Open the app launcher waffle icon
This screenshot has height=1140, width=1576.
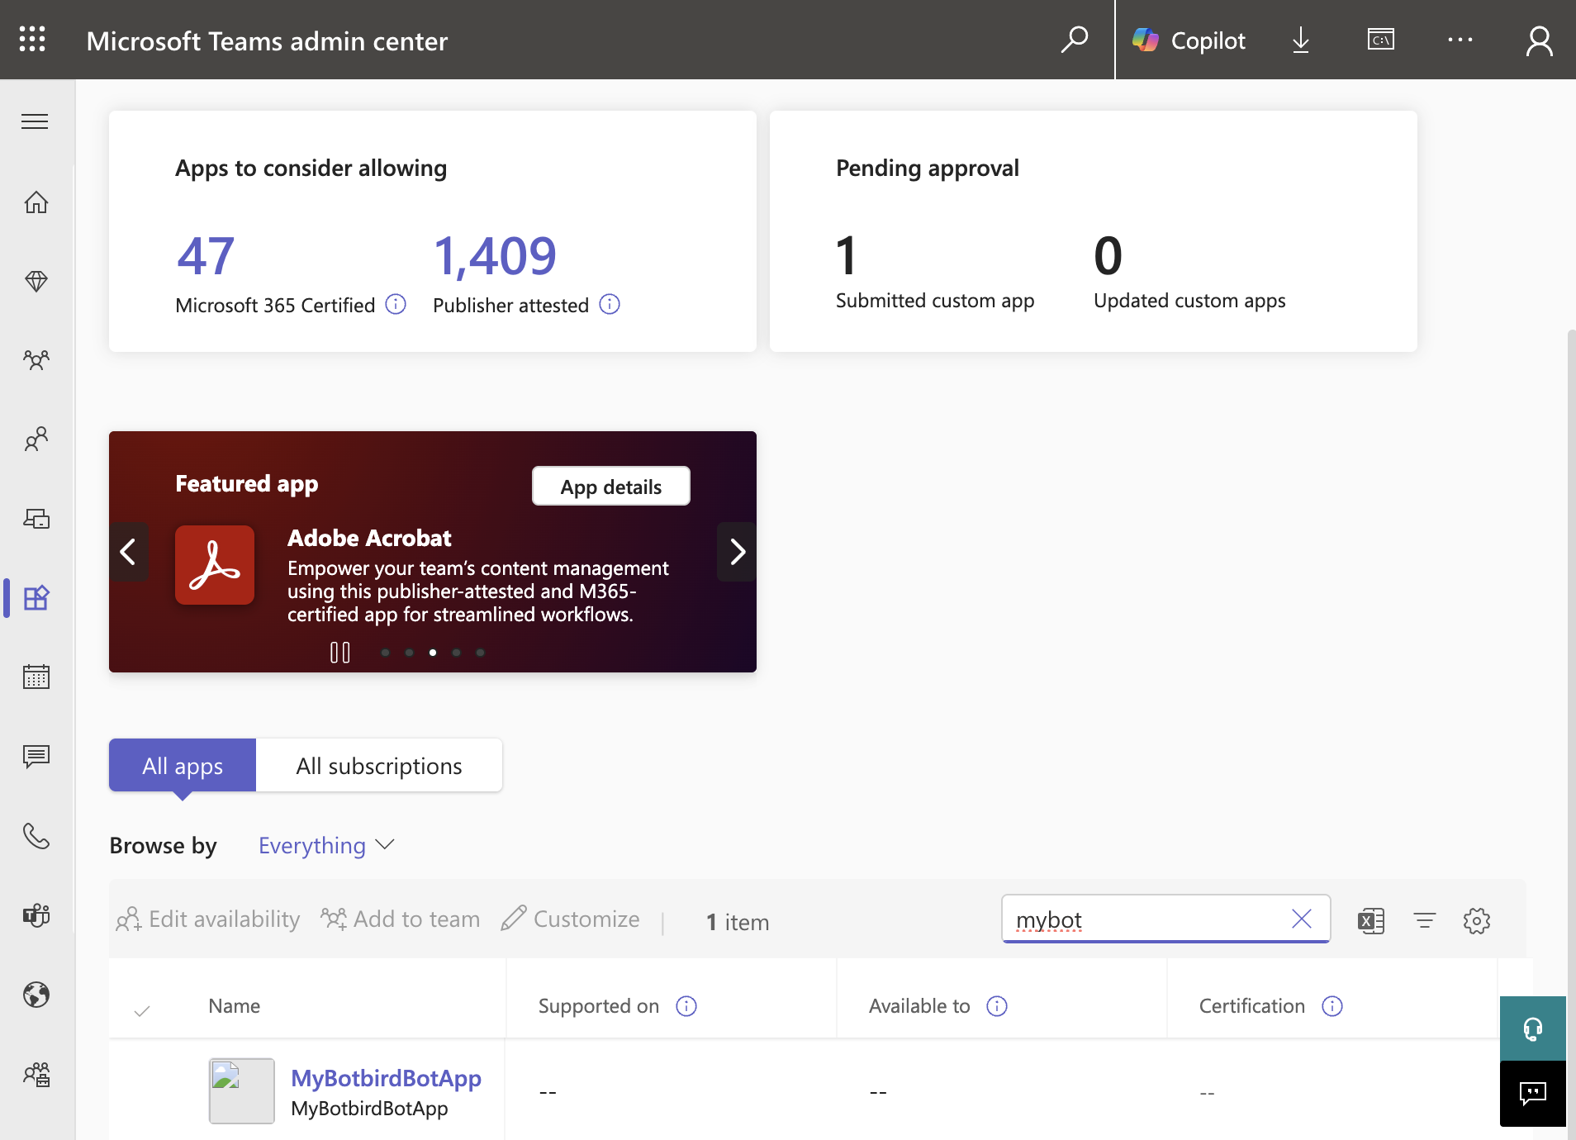pyautogui.click(x=32, y=40)
